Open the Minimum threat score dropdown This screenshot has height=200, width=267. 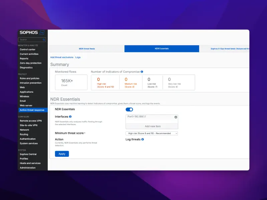click(x=152, y=133)
